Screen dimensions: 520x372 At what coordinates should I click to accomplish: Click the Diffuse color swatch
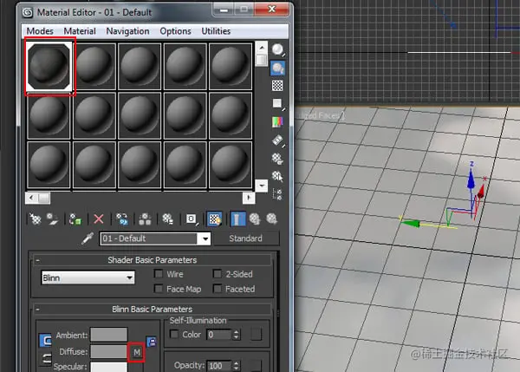point(109,351)
